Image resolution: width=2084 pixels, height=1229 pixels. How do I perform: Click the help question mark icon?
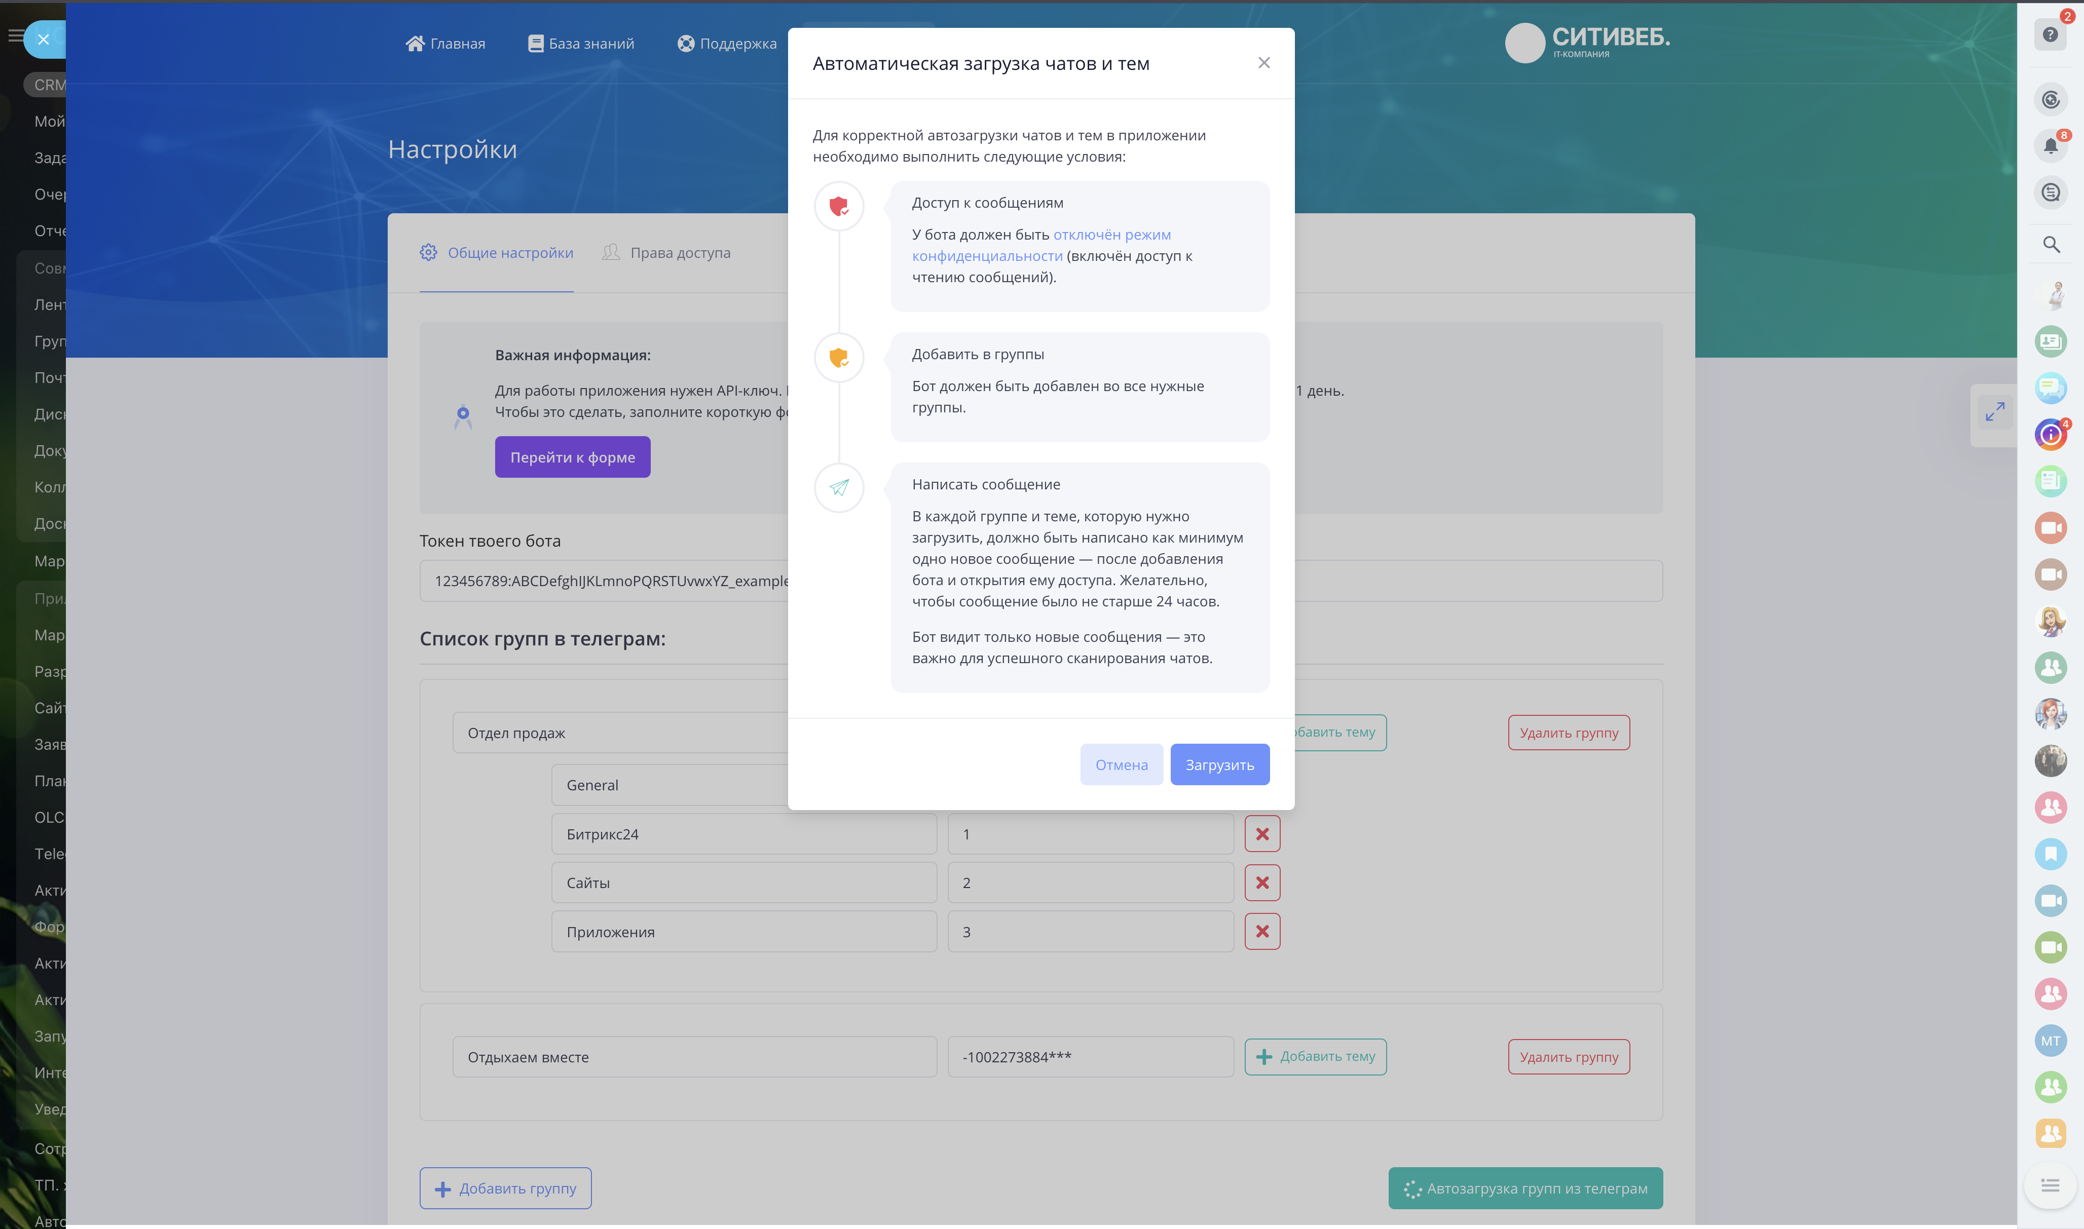click(2049, 35)
